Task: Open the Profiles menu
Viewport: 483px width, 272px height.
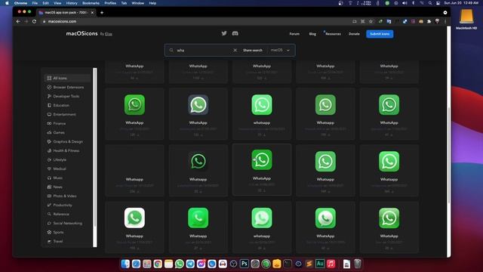Action: [110, 3]
